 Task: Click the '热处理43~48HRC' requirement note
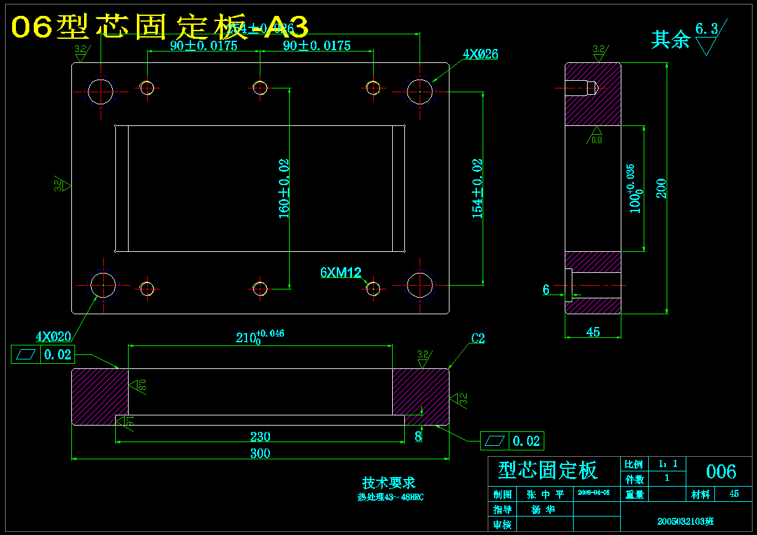click(390, 497)
